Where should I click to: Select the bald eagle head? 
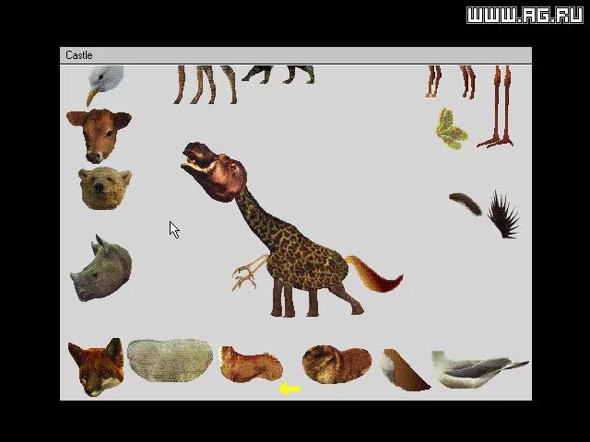(x=105, y=86)
